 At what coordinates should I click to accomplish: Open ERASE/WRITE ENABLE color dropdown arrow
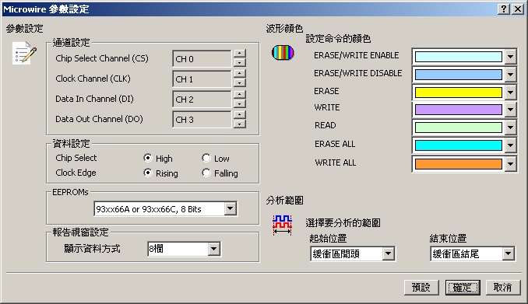coord(511,57)
